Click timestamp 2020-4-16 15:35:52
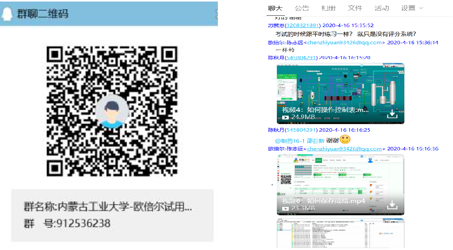453x250 pixels. pos(348,25)
